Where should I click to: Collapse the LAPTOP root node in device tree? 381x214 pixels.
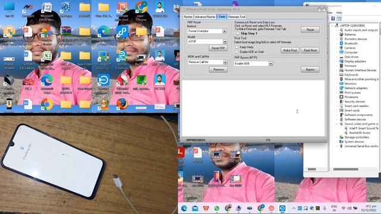point(332,26)
